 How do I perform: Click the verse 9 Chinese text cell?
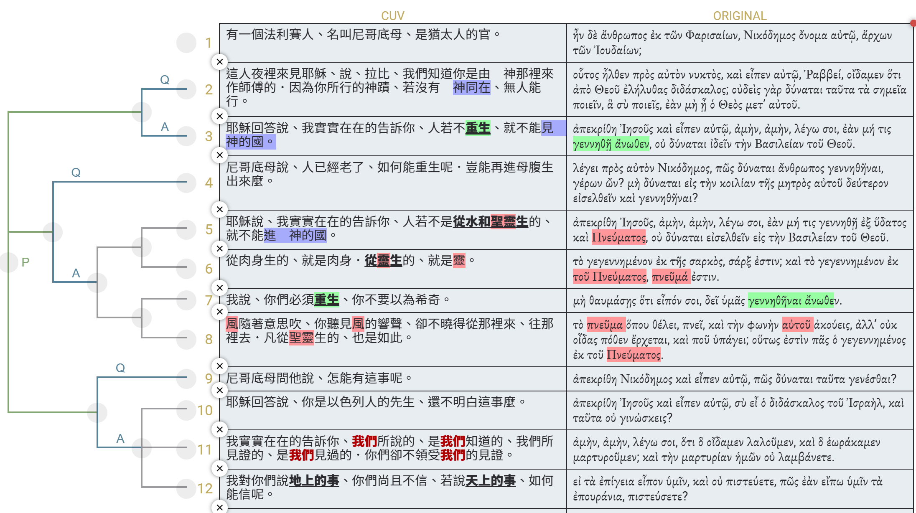tap(393, 379)
